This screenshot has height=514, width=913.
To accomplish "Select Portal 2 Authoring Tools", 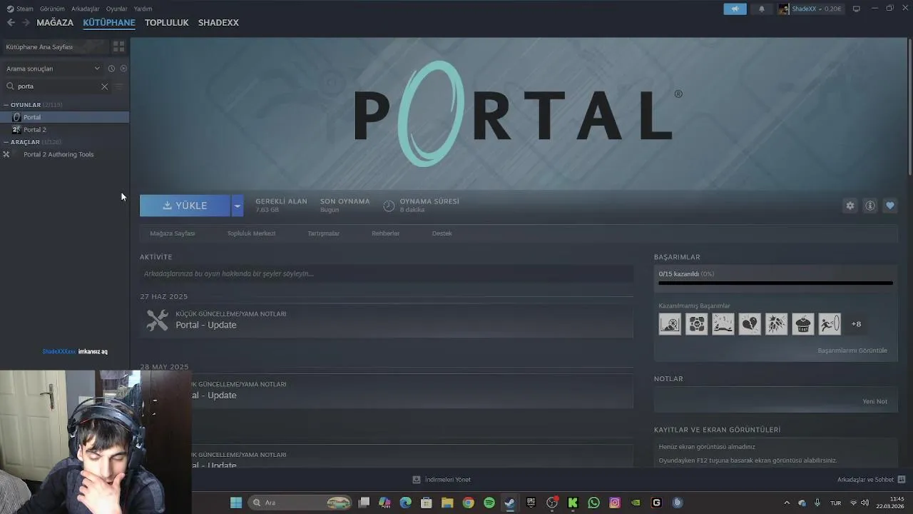I will [64, 154].
